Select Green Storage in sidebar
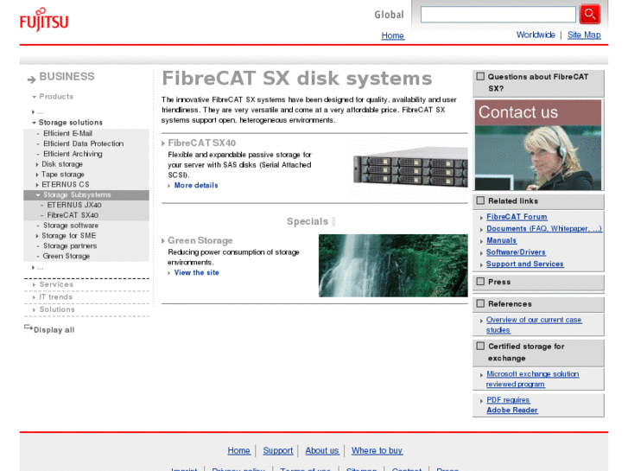 point(67,256)
